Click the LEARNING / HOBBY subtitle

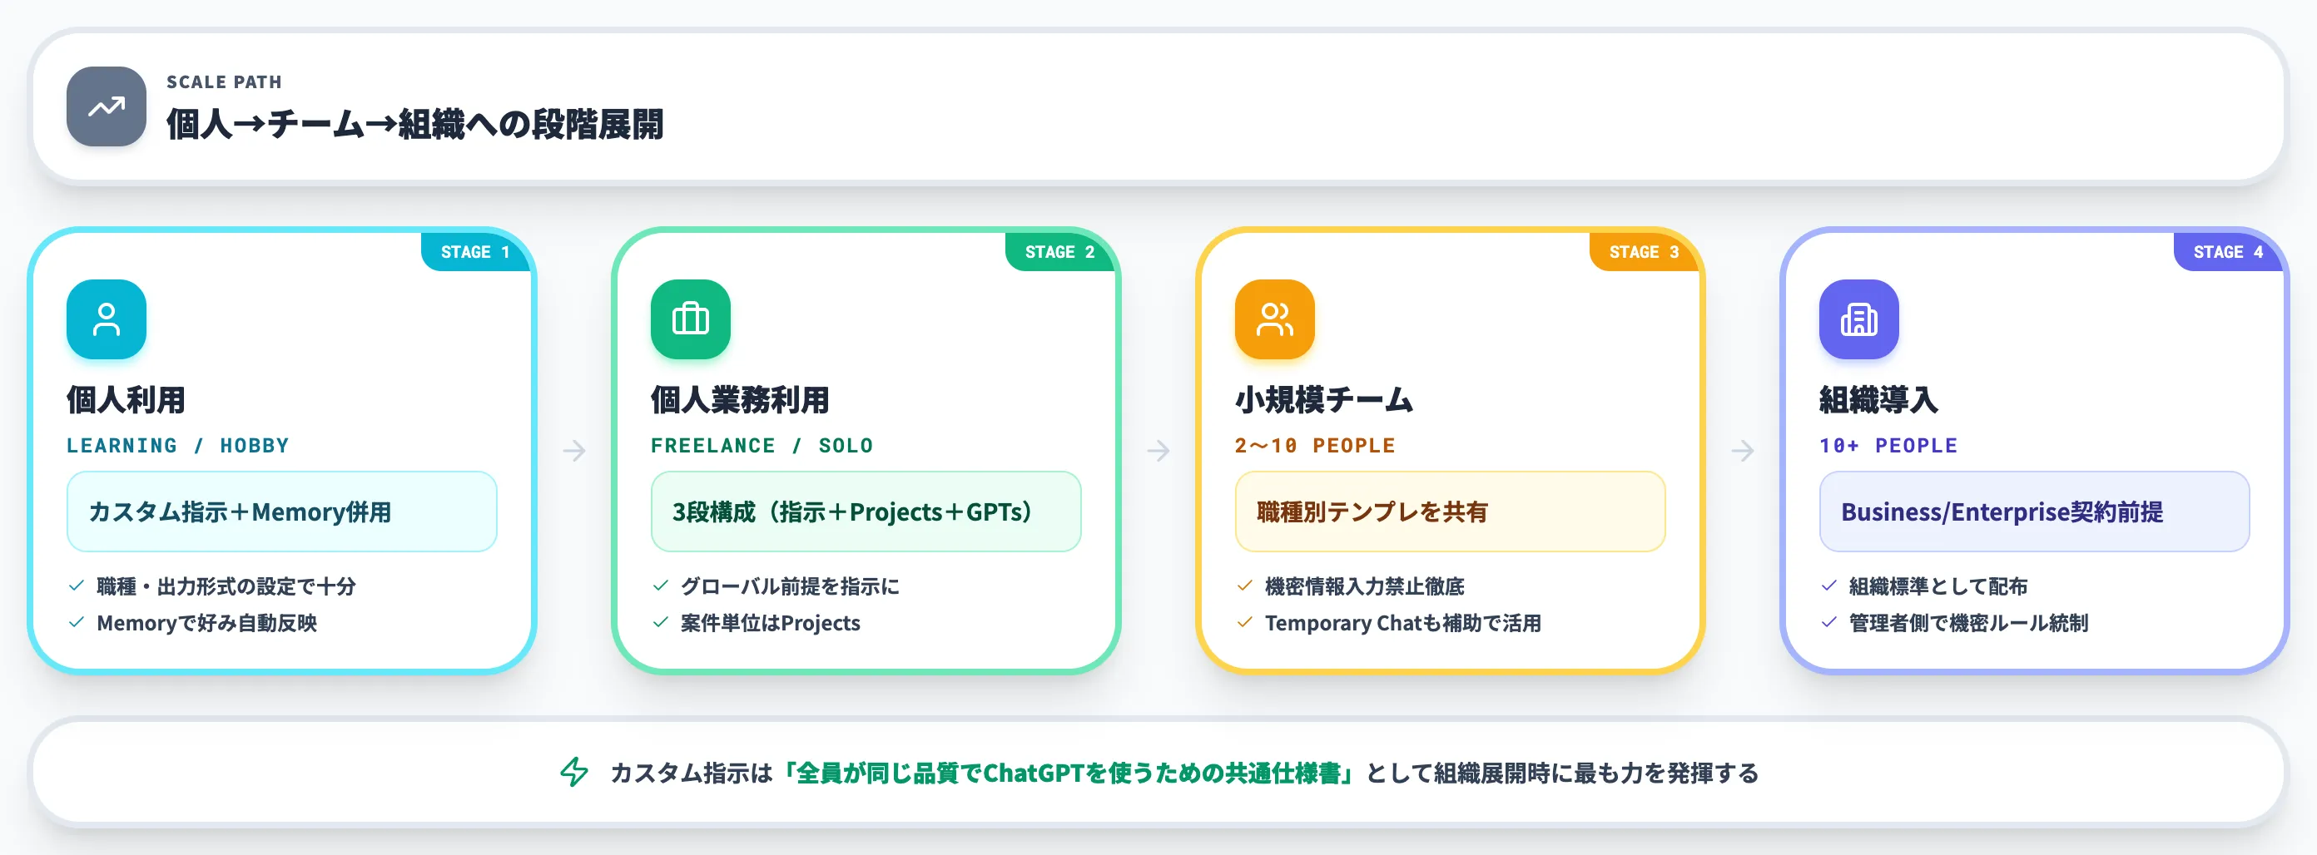(x=178, y=446)
